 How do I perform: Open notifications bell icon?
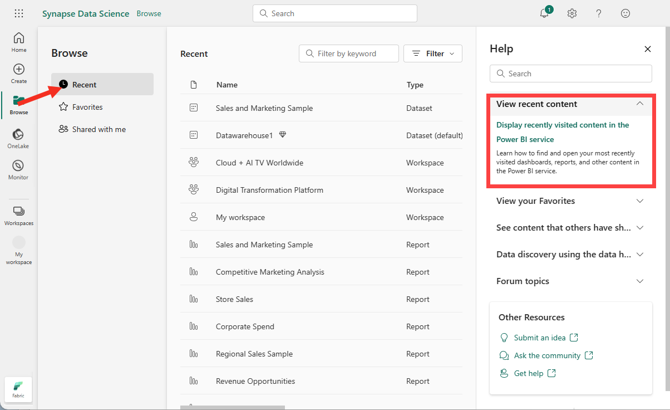click(x=545, y=13)
